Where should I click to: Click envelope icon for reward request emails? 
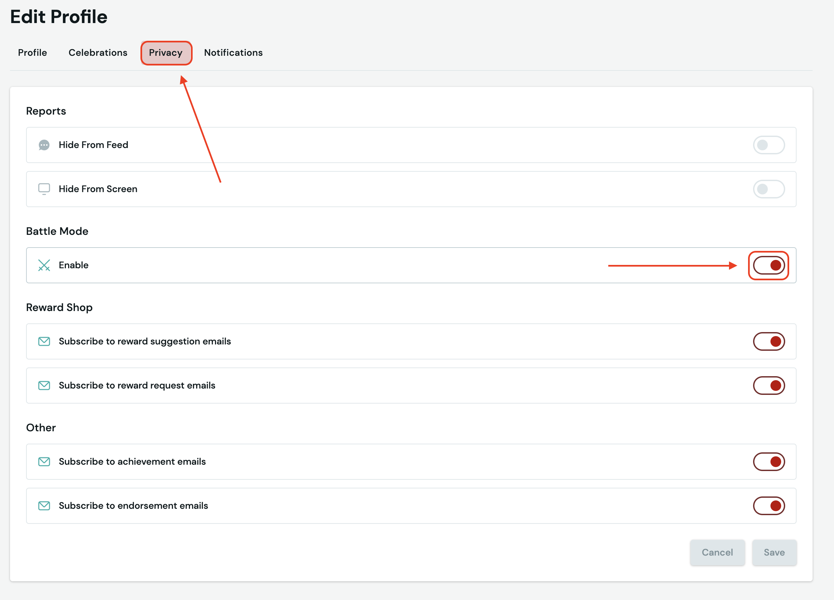tap(44, 386)
